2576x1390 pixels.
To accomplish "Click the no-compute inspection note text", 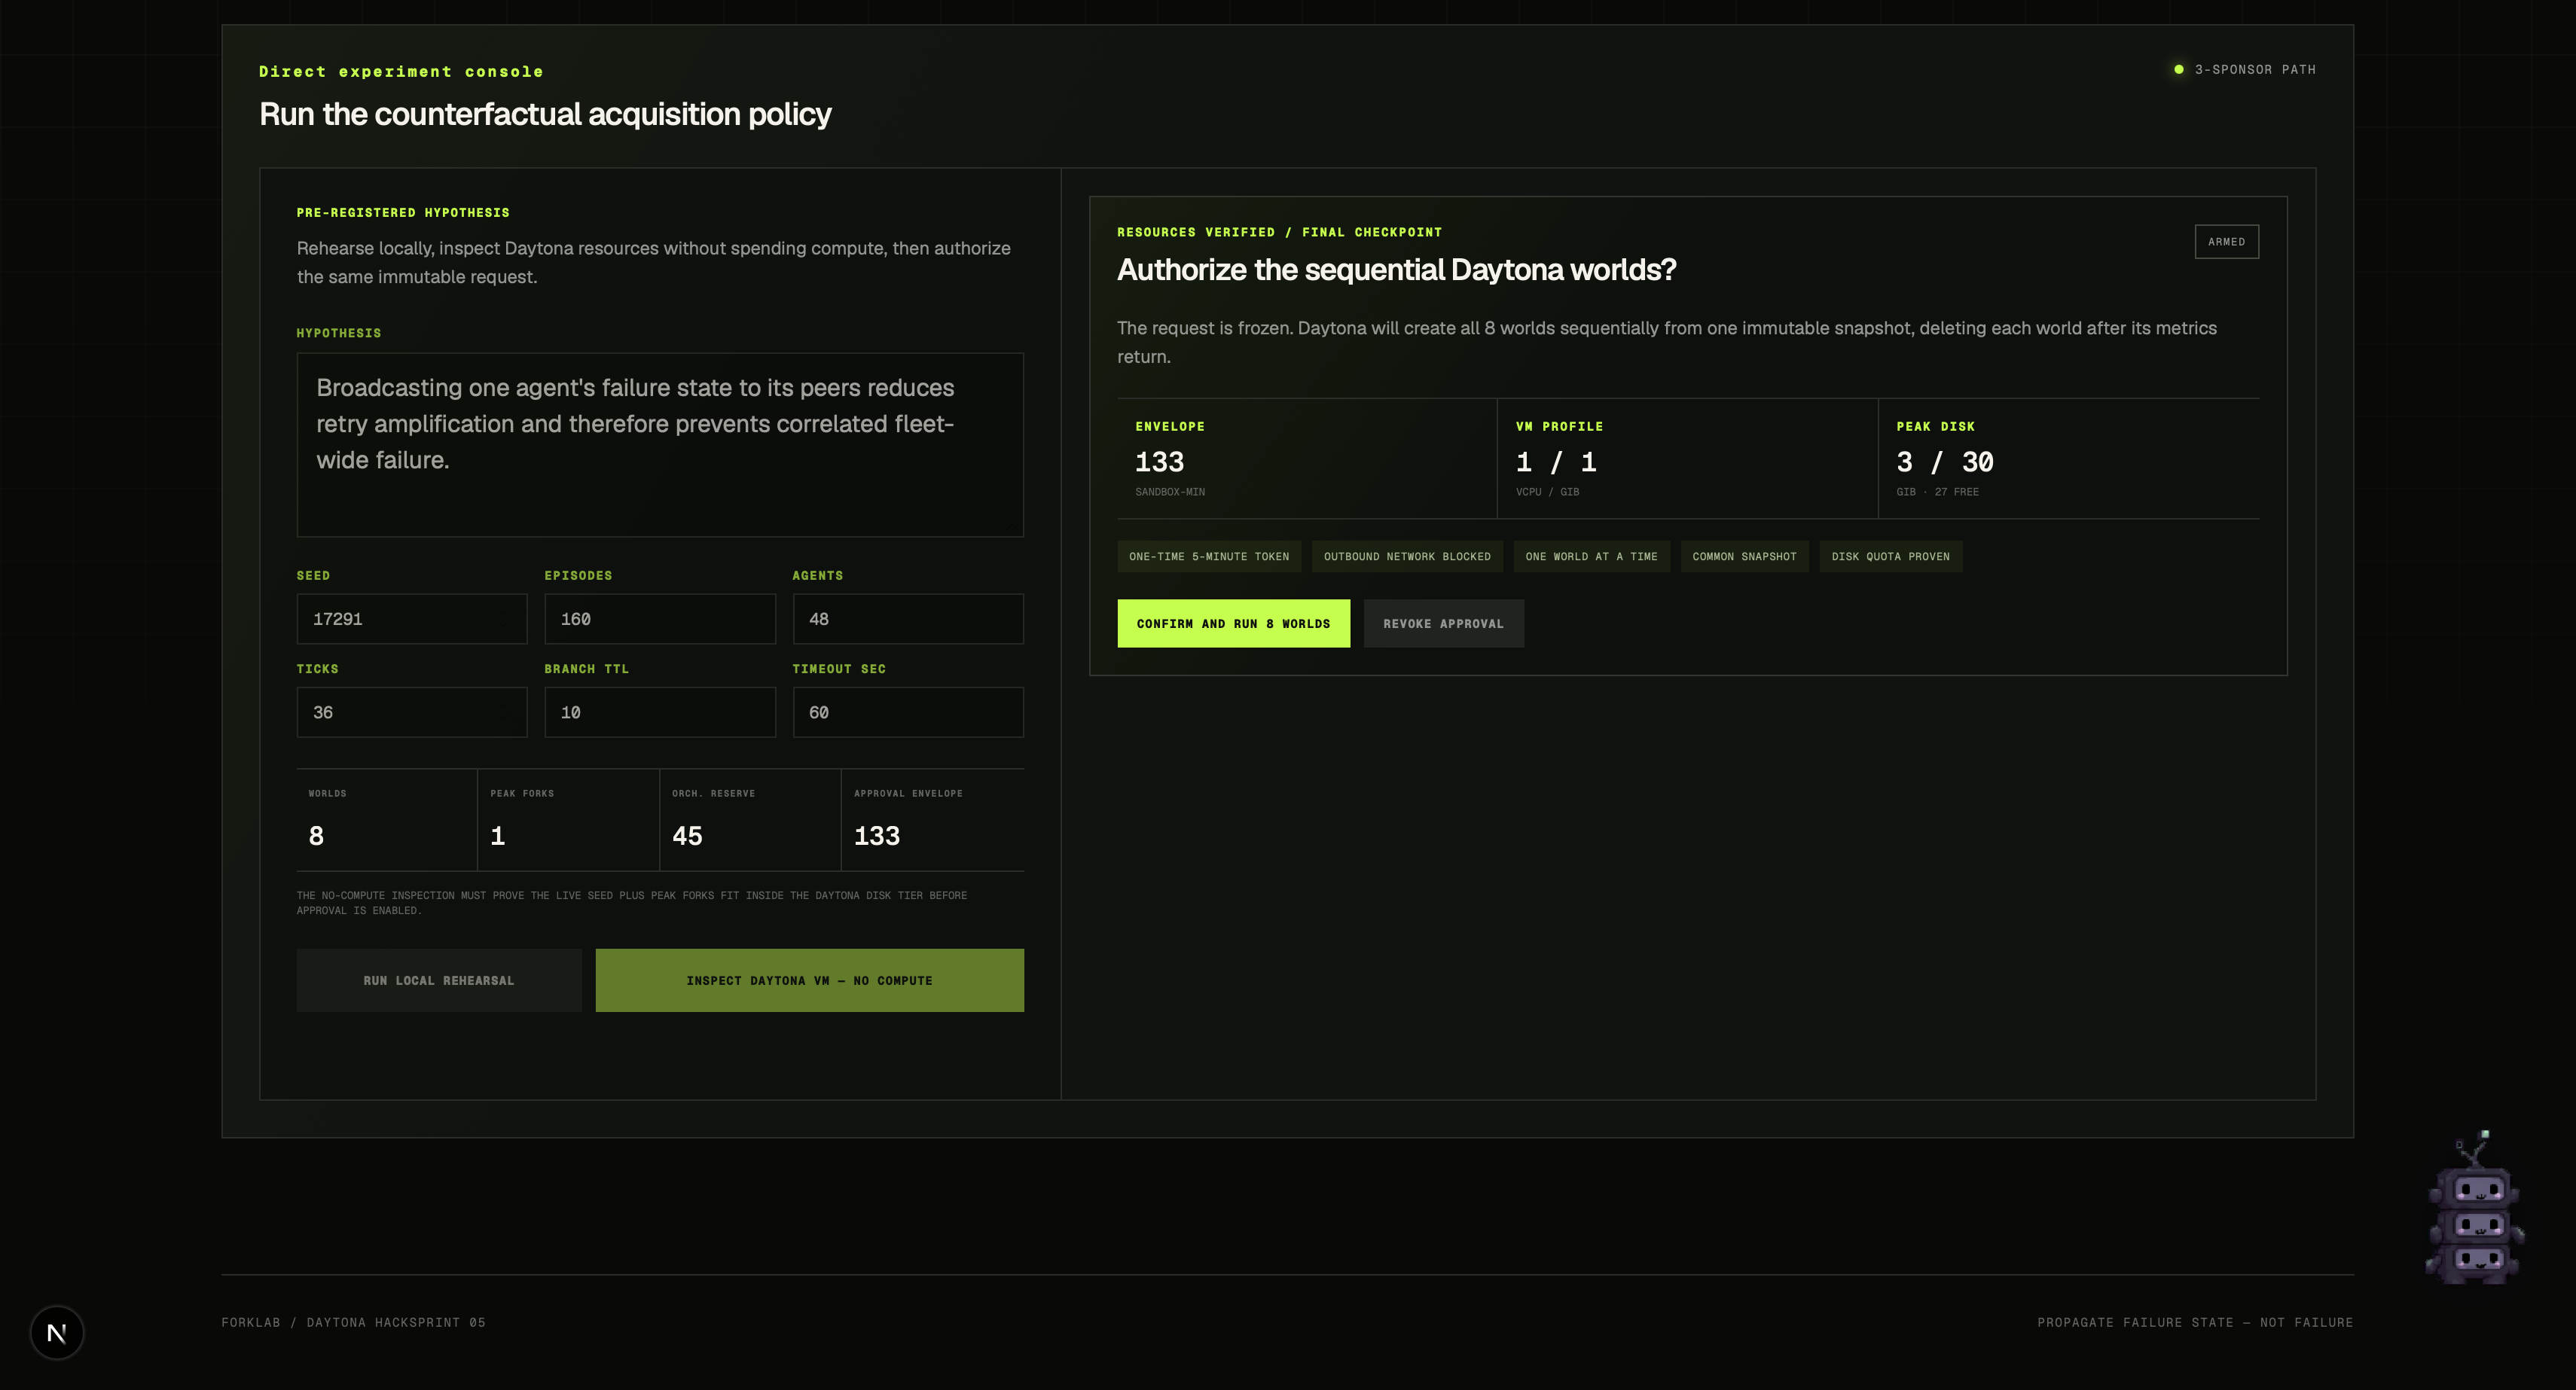I will [632, 902].
